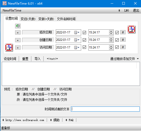Decrease 访问日期 time with down arrow
This screenshot has width=141, height=131.
click(x=111, y=49)
